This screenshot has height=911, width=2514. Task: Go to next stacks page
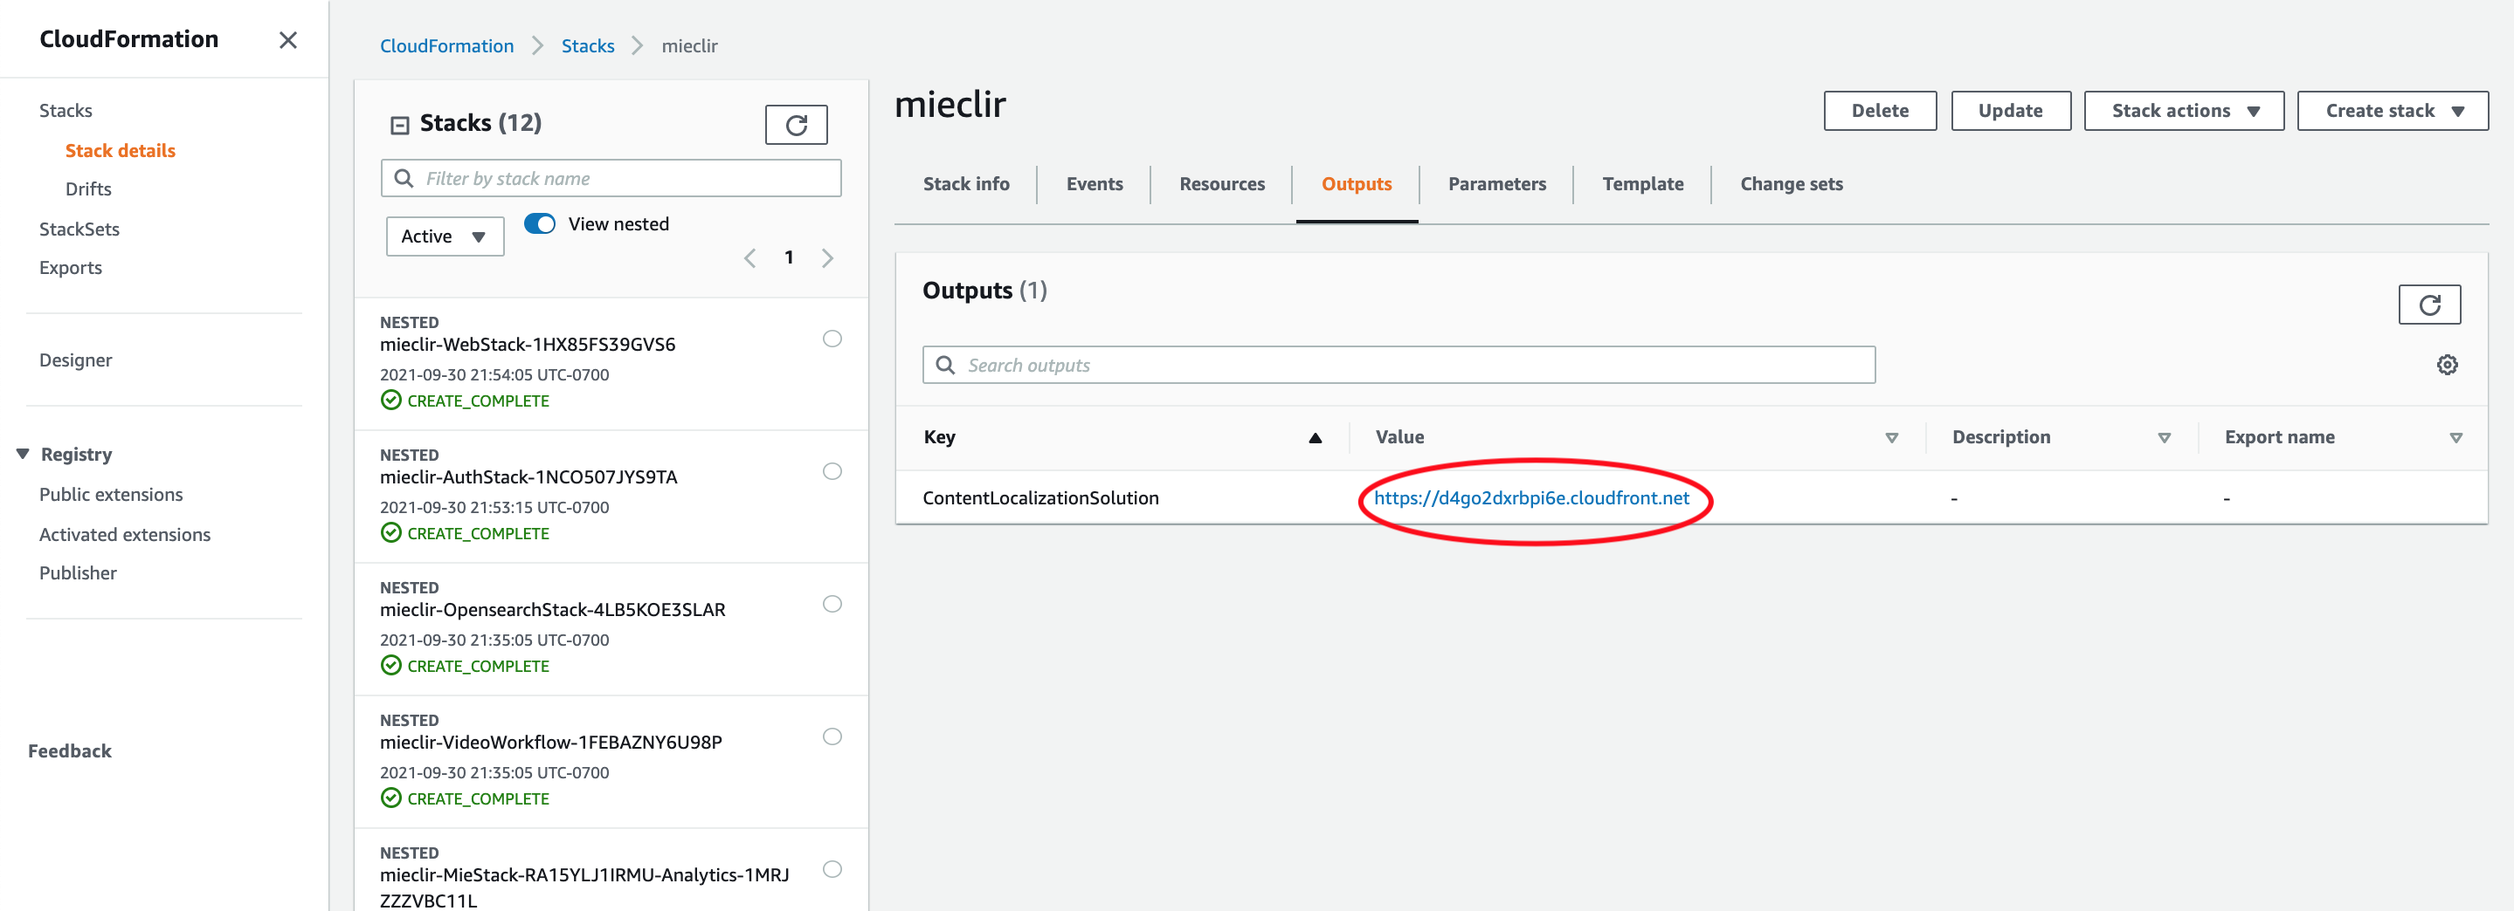(827, 257)
